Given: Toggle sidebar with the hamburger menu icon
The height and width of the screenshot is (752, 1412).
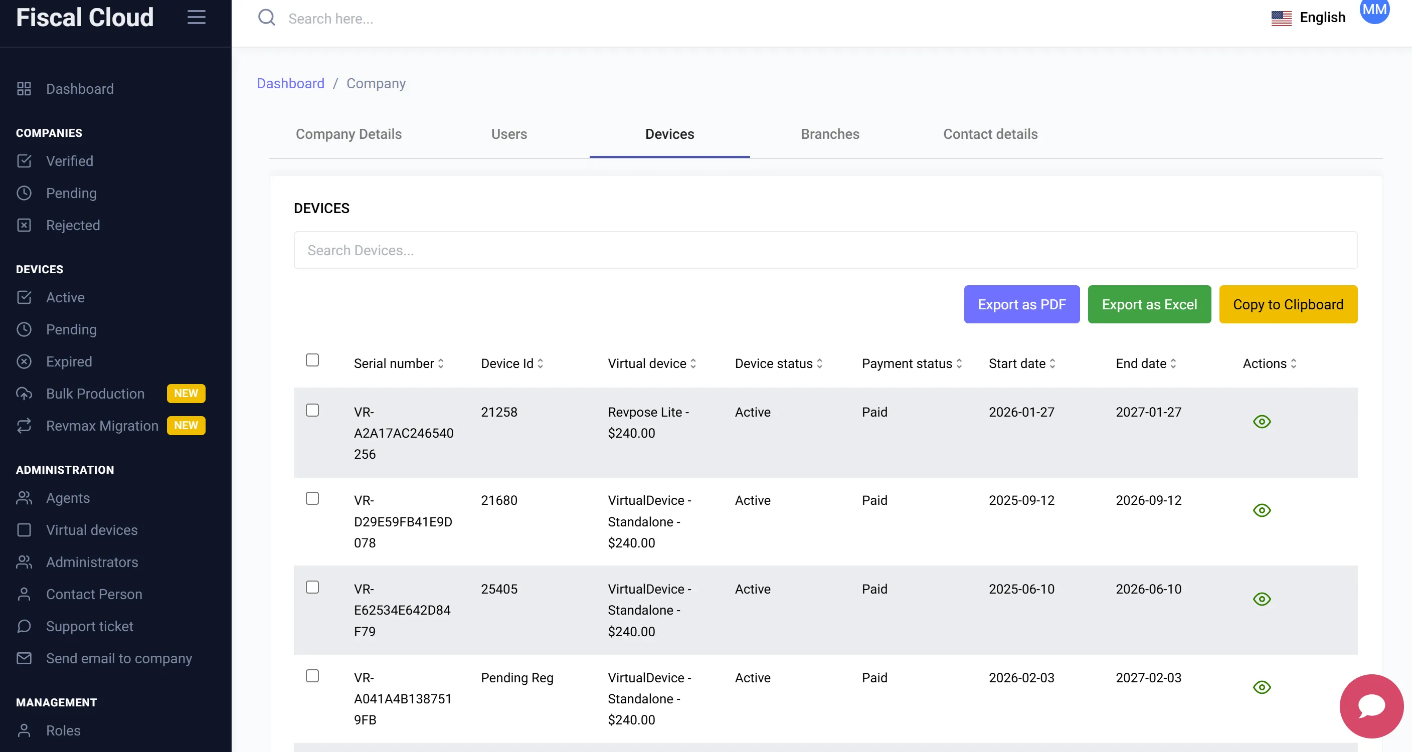Looking at the screenshot, I should 196,17.
